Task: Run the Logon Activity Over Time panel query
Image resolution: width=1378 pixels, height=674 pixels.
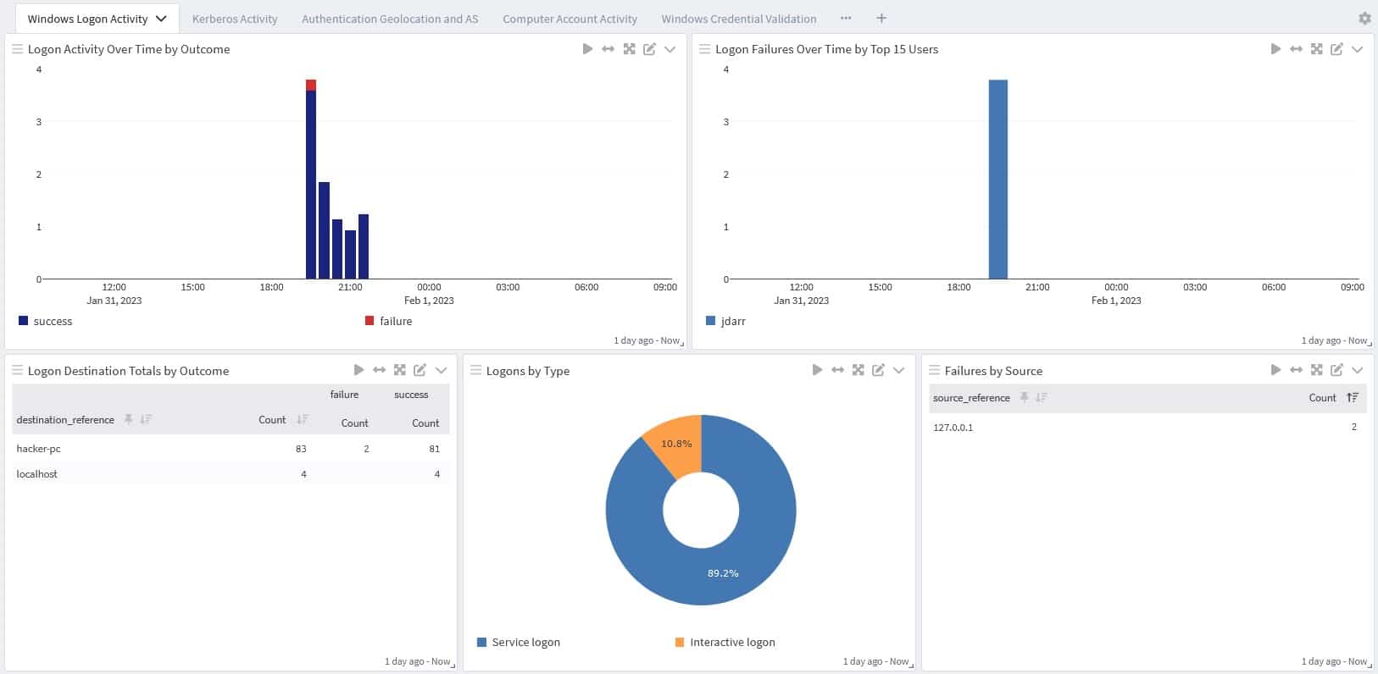Action: (x=587, y=49)
